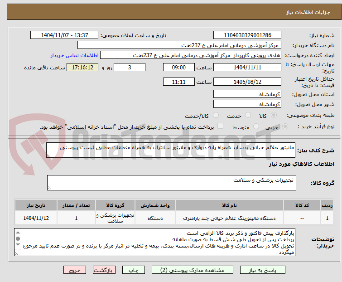The height and width of the screenshot is (282, 342).
Task: Click the ردیف column header
Action: click(327, 205)
